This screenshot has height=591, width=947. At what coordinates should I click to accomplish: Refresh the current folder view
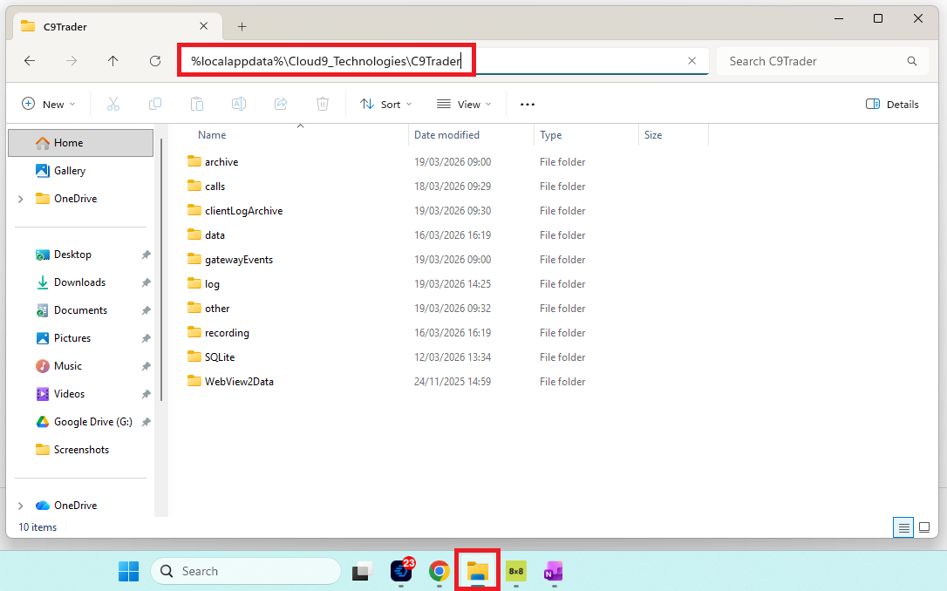click(155, 61)
